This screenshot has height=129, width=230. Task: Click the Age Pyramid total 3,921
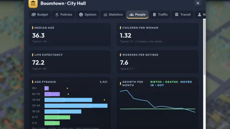click(103, 82)
